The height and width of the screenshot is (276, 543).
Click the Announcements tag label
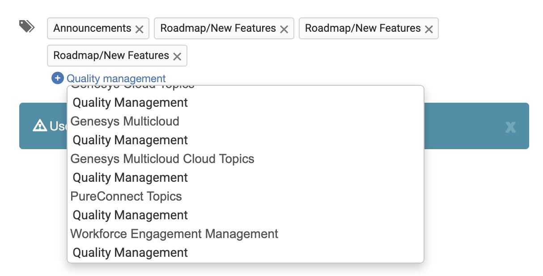[92, 29]
